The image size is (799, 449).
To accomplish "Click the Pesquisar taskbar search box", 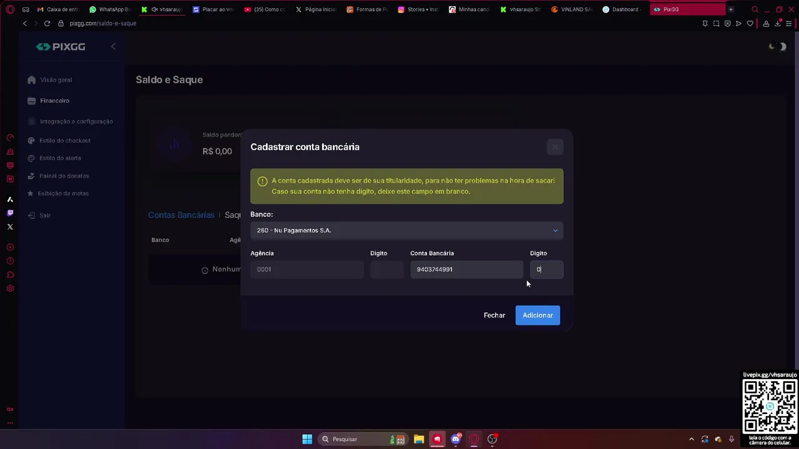I will [362, 439].
